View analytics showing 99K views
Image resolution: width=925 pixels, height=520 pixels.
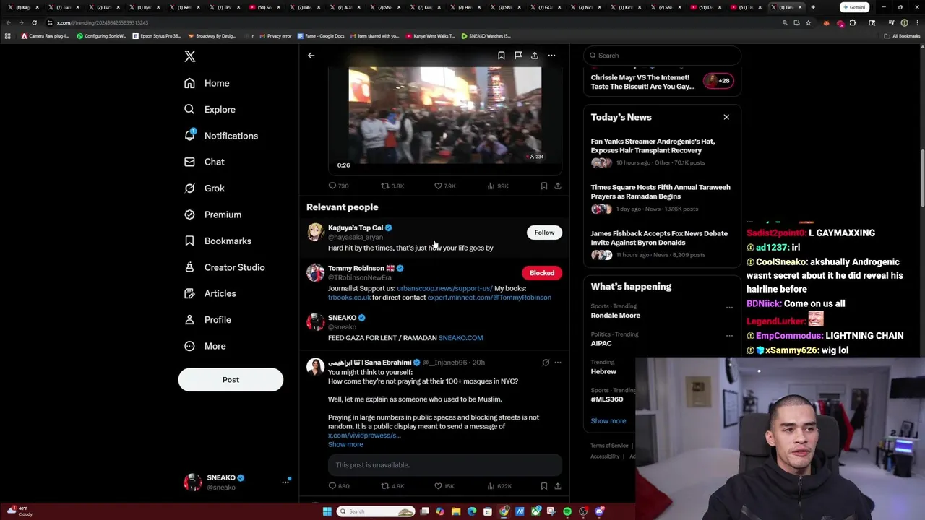click(498, 186)
